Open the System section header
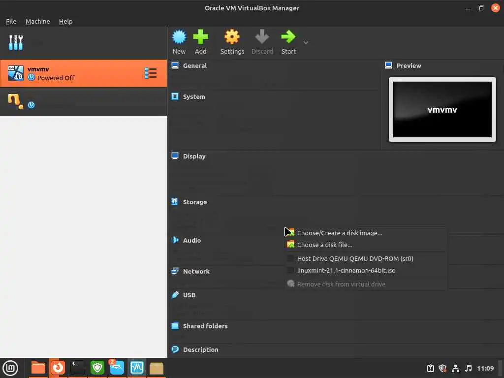This screenshot has height=378, width=504. 193,97
